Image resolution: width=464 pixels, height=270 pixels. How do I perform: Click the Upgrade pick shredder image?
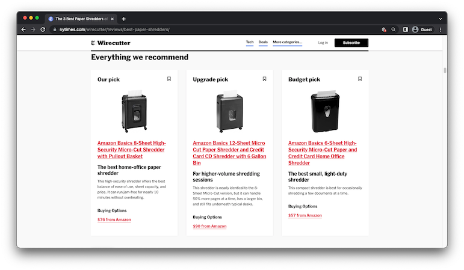[230, 111]
